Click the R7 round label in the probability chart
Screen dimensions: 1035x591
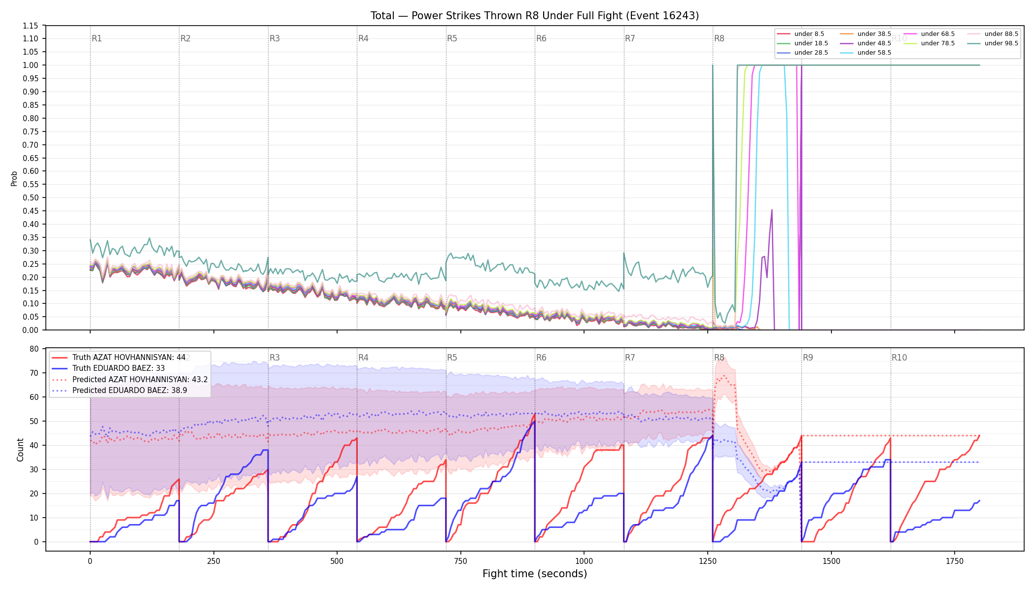pos(630,38)
